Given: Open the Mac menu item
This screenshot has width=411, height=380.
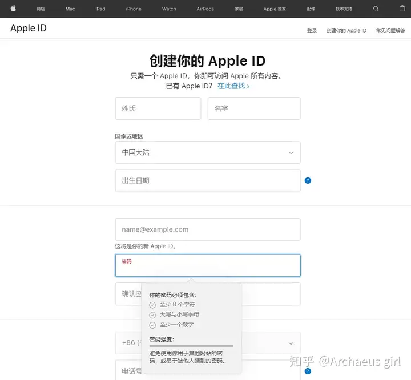Looking at the screenshot, I should pyautogui.click(x=70, y=9).
